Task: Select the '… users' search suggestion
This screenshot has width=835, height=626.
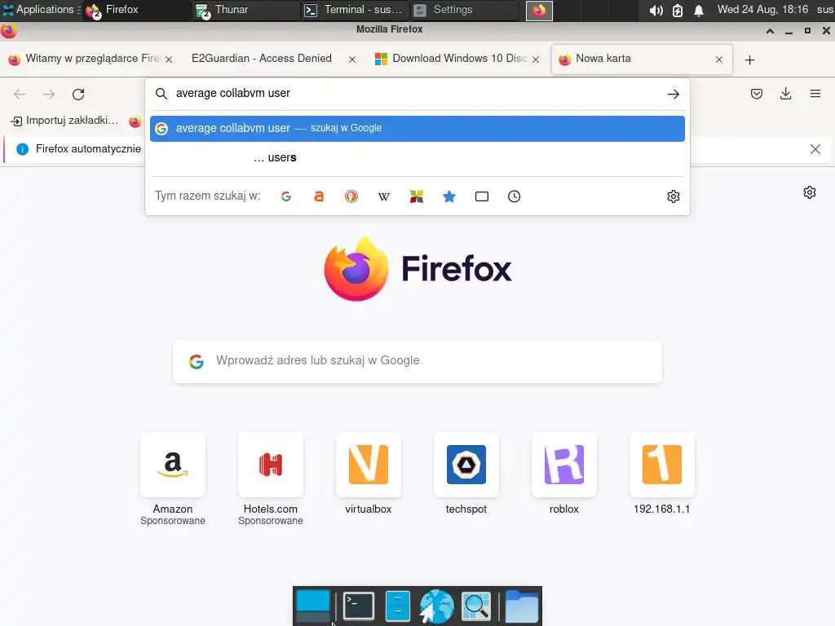Action: point(417,157)
